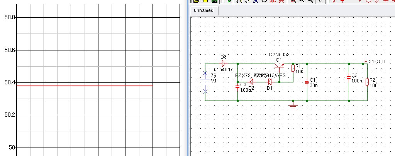Click the Q2N3055 transistor model label
The width and height of the screenshot is (395, 156).
279,55
